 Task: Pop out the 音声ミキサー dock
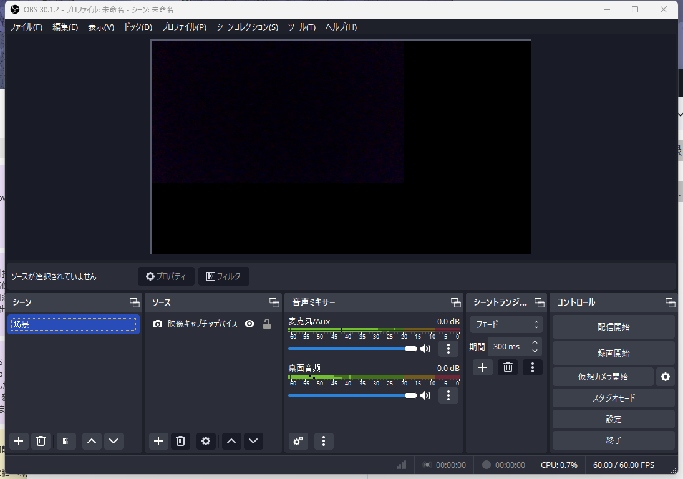click(455, 302)
